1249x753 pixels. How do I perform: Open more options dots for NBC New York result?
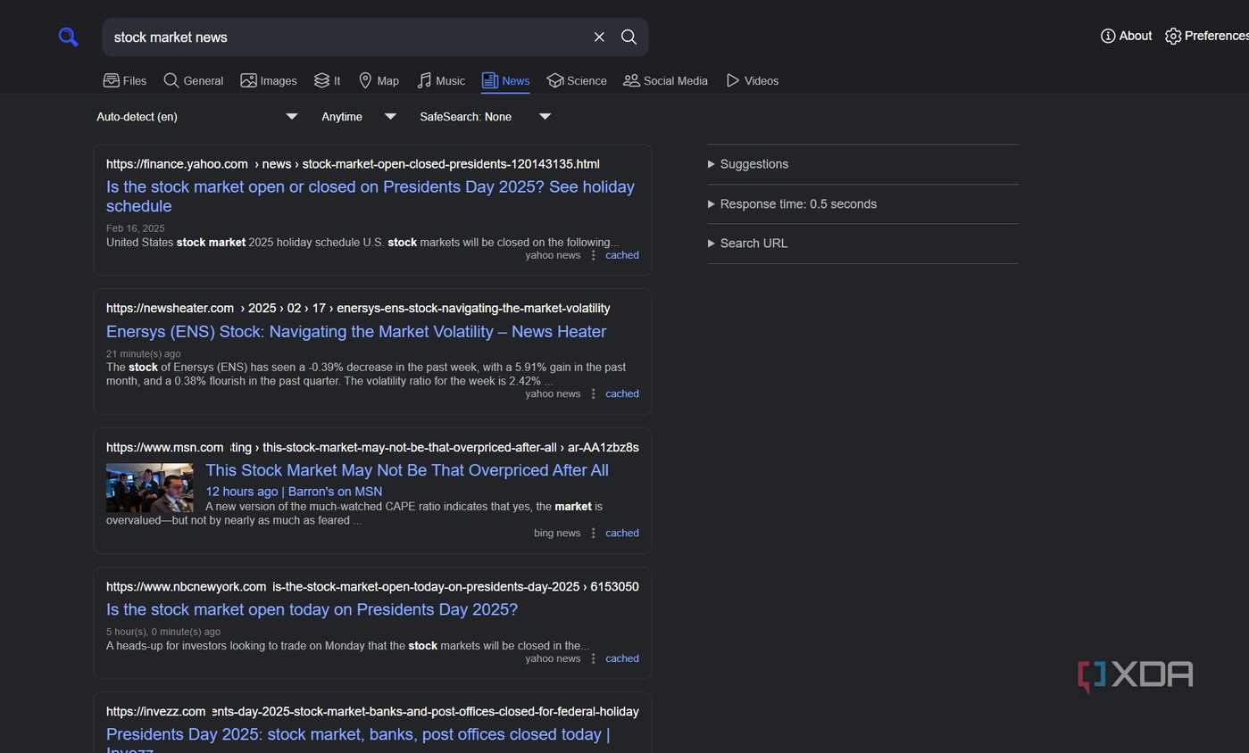(x=594, y=658)
